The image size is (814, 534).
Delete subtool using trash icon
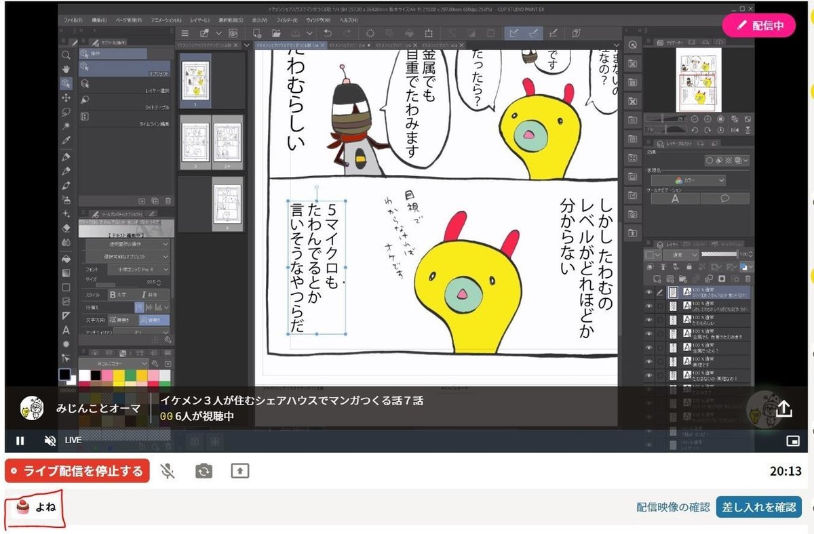pyautogui.click(x=168, y=201)
